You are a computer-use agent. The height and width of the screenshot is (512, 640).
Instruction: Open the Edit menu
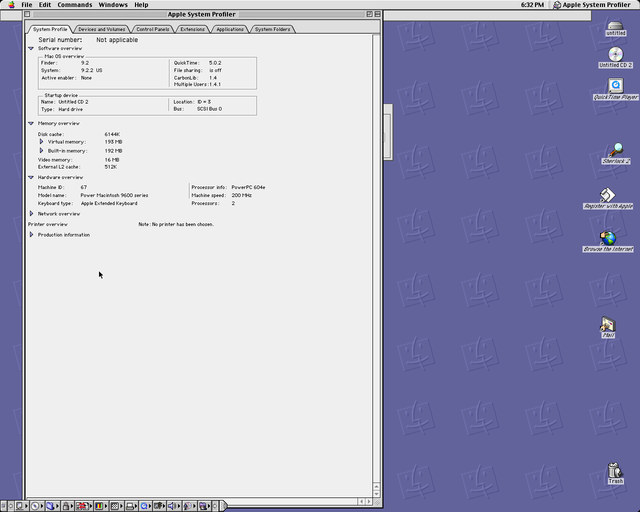pos(45,4)
